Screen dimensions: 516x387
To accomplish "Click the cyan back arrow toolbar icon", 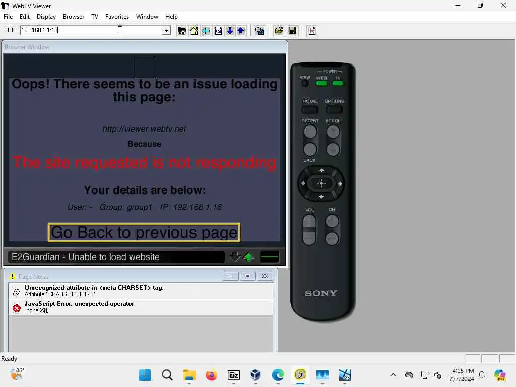I will pyautogui.click(x=206, y=31).
